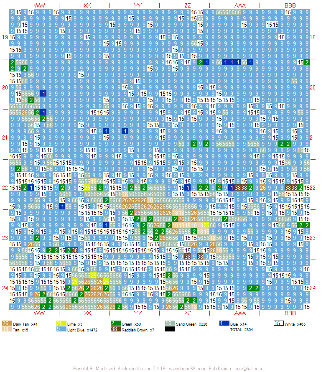
Task: Click the White 15 legend swatch
Action: 278,323
